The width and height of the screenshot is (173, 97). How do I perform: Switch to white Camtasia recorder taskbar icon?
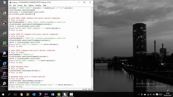(71, 94)
